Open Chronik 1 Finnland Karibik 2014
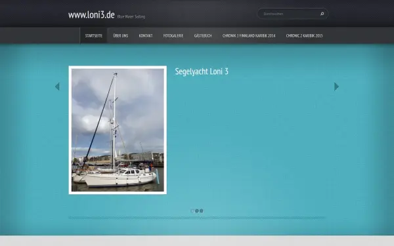This screenshot has width=394, height=246. click(x=249, y=35)
